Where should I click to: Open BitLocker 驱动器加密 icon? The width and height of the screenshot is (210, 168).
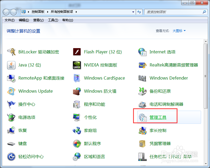coord(11,52)
